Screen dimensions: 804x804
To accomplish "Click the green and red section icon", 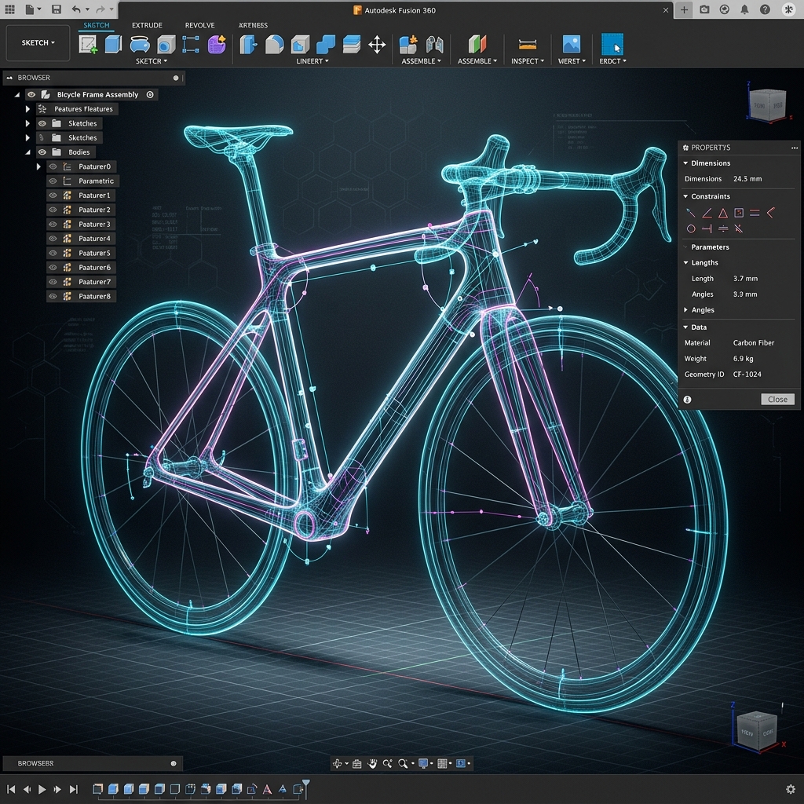I will coord(477,45).
